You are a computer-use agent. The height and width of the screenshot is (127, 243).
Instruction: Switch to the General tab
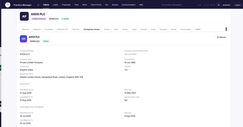point(25,29)
